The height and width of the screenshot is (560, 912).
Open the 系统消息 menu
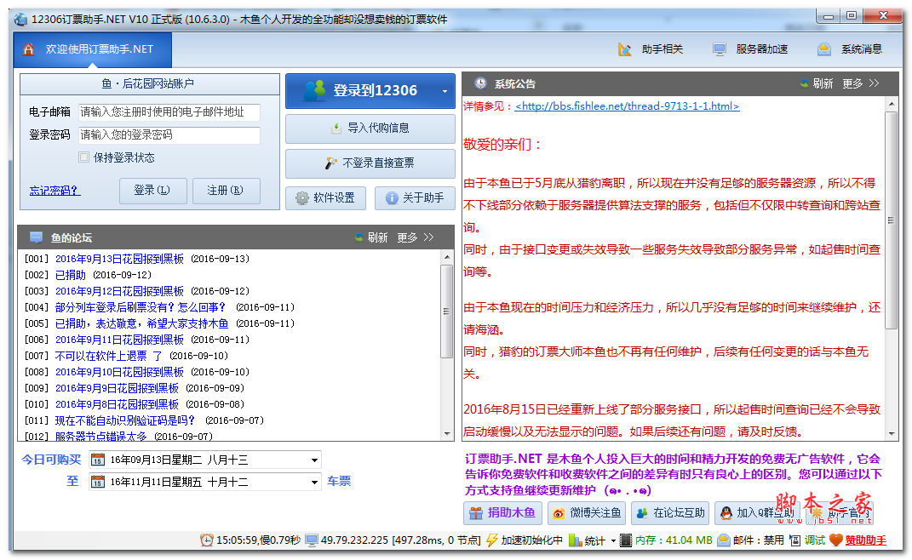[850, 49]
